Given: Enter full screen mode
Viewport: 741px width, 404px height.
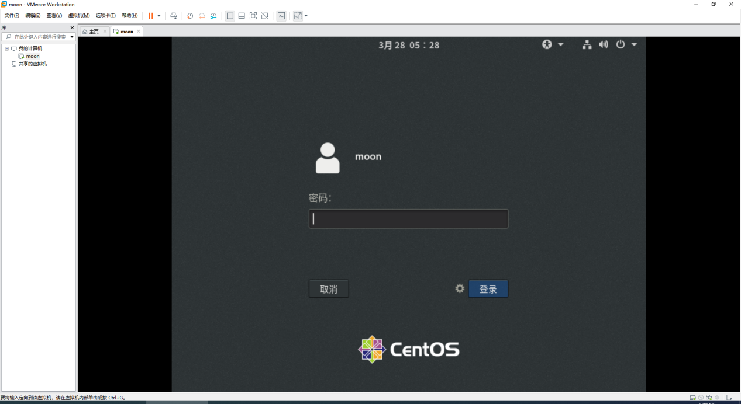Looking at the screenshot, I should pyautogui.click(x=253, y=16).
